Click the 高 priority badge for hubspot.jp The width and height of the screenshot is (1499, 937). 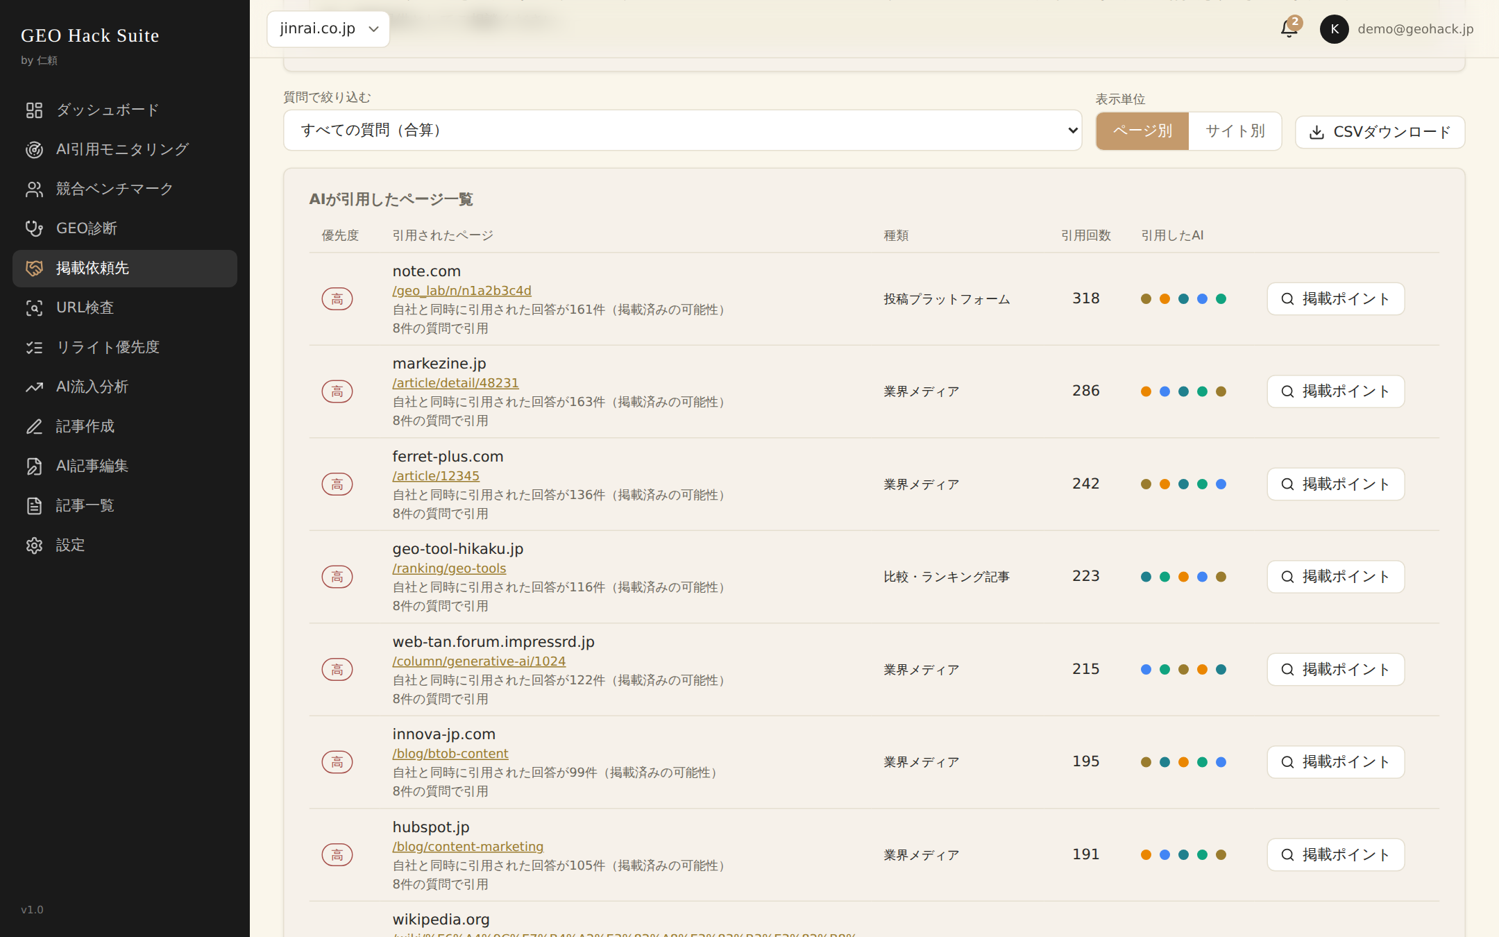(x=337, y=855)
